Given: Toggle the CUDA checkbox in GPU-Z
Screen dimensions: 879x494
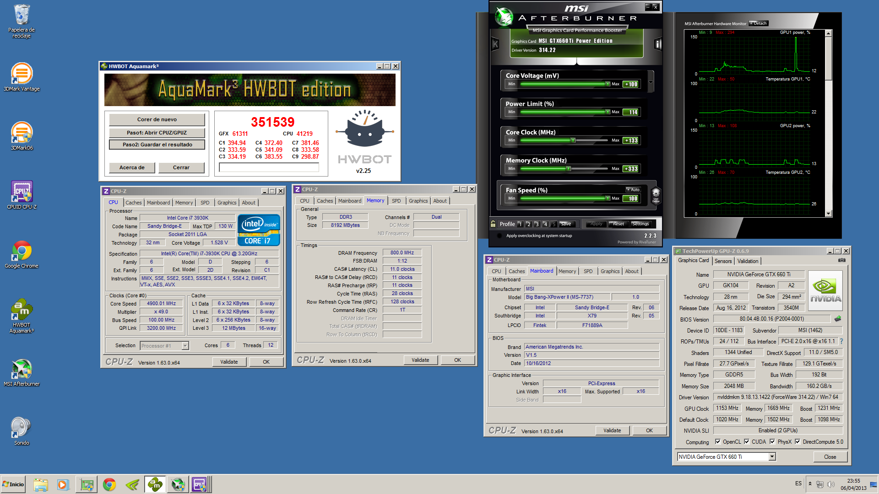Looking at the screenshot, I should 747,442.
